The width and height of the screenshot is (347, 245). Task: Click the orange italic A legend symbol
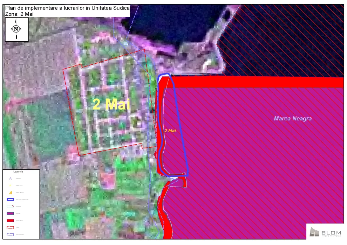coord(11,192)
